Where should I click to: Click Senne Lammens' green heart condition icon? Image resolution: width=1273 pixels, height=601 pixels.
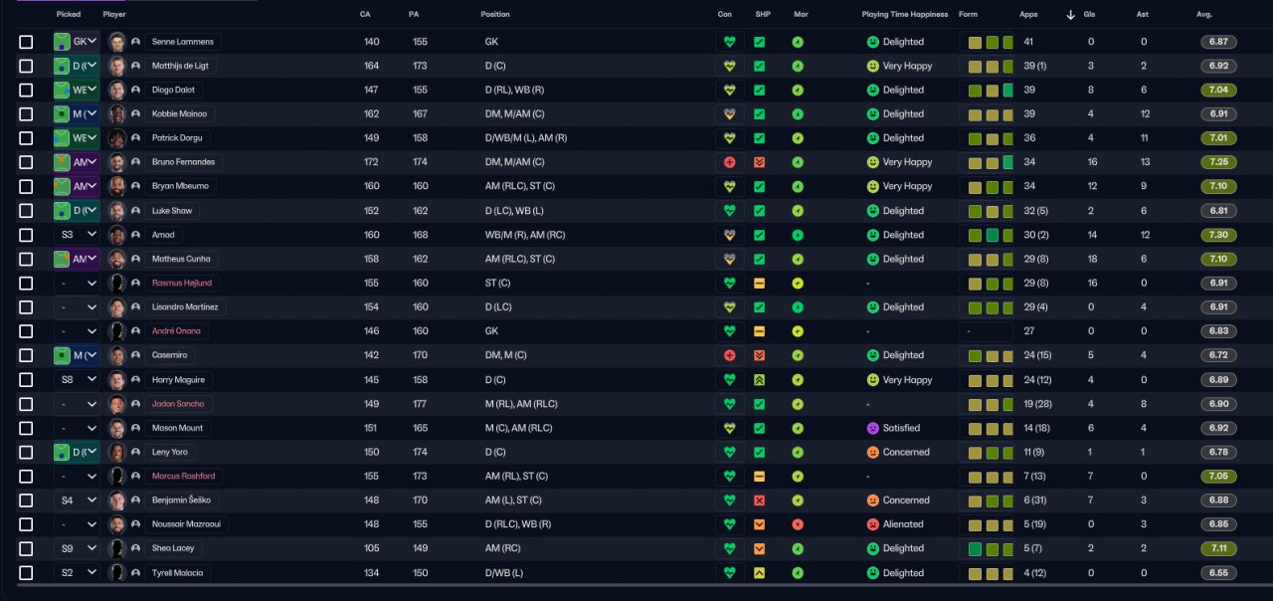(x=730, y=42)
